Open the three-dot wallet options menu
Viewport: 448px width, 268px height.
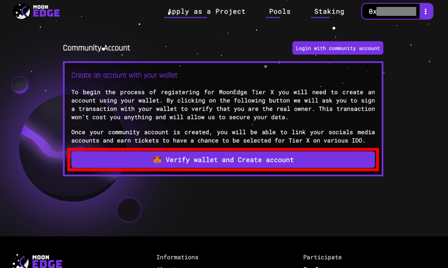coord(426,11)
